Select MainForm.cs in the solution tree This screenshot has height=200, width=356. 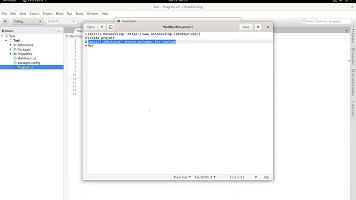tap(27, 58)
